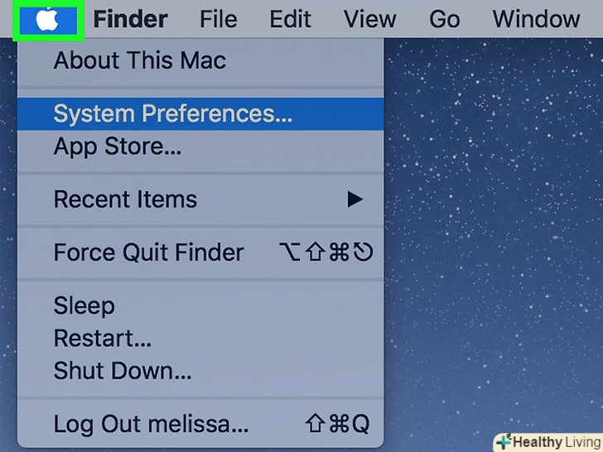This screenshot has height=452, width=603.
Task: Click the Healthy Living watermark text
Action: point(557,442)
